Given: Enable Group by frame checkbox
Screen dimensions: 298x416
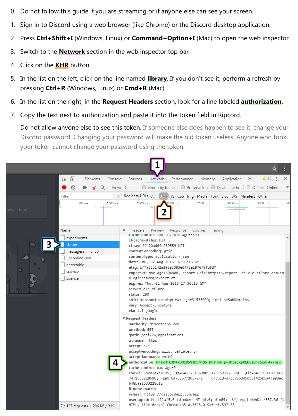Looking at the screenshot, I should coord(144,187).
